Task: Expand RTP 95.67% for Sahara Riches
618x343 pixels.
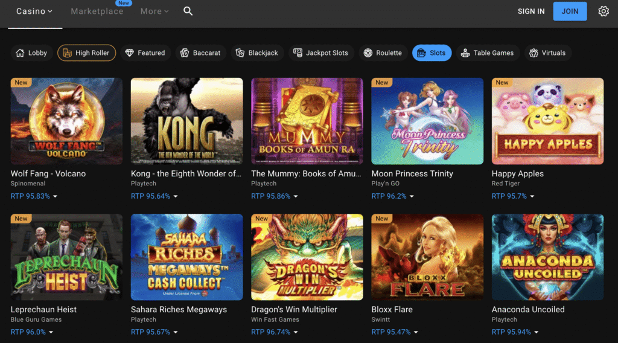Action: click(154, 332)
